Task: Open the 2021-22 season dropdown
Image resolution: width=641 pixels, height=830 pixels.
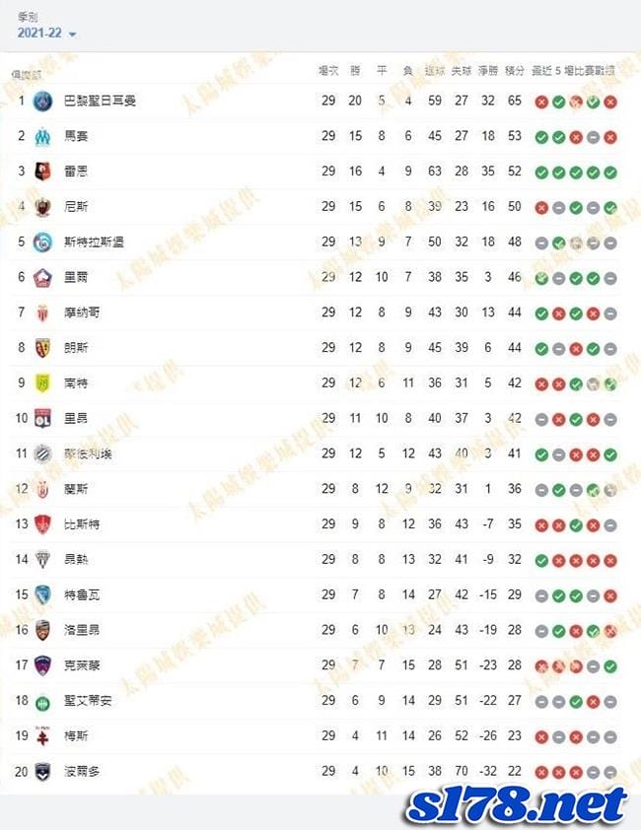Action: point(46,33)
